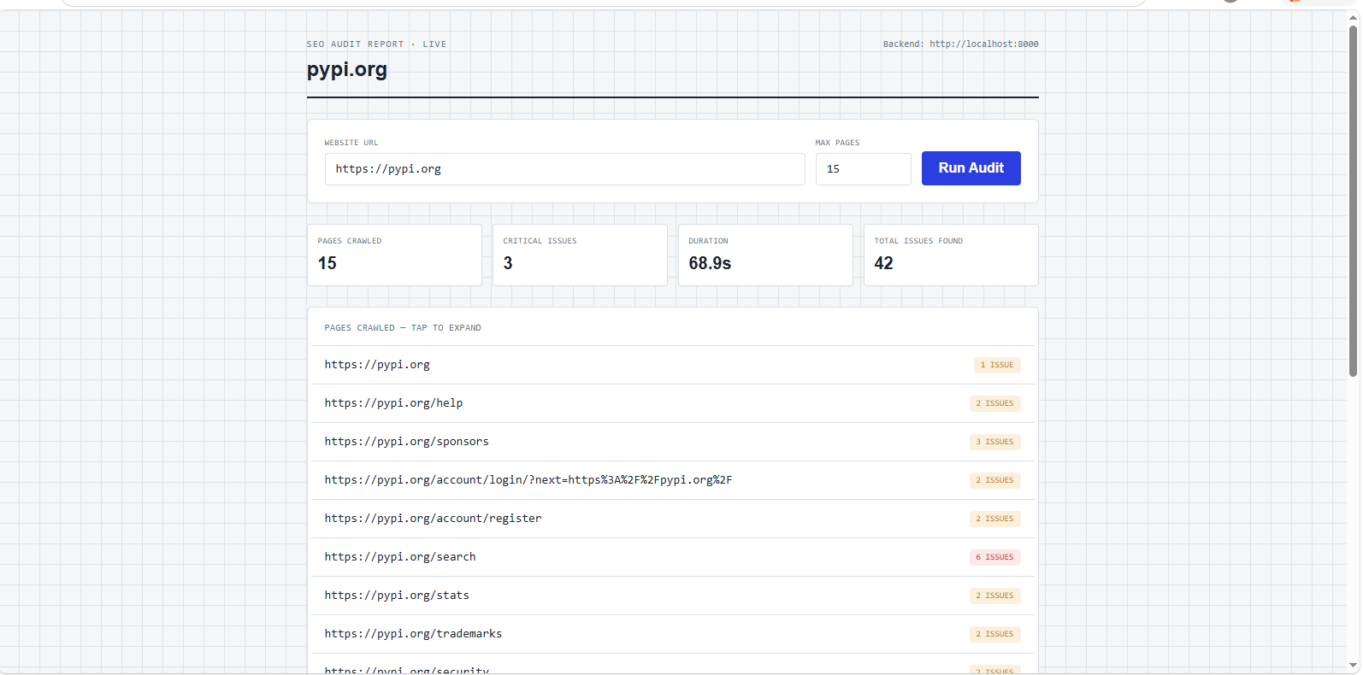Expand the https://pypi.org/trademarks row
The width and height of the screenshot is (1363, 675).
point(672,634)
